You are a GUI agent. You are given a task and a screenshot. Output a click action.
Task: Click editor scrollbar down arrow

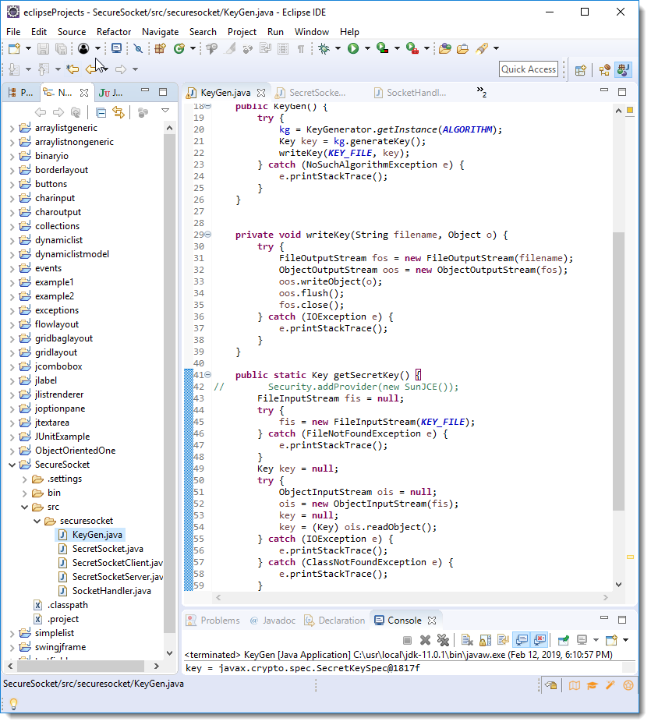point(618,585)
